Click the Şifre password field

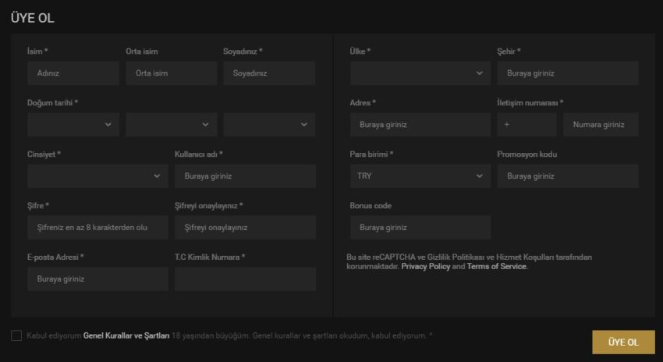tap(97, 228)
